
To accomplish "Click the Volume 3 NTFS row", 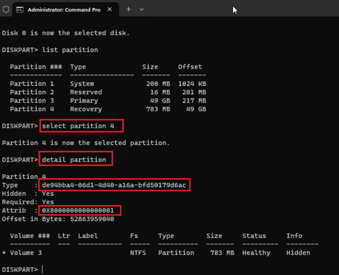I will [160, 253].
